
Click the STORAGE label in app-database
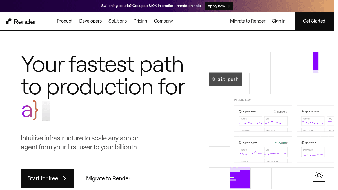pos(244,162)
